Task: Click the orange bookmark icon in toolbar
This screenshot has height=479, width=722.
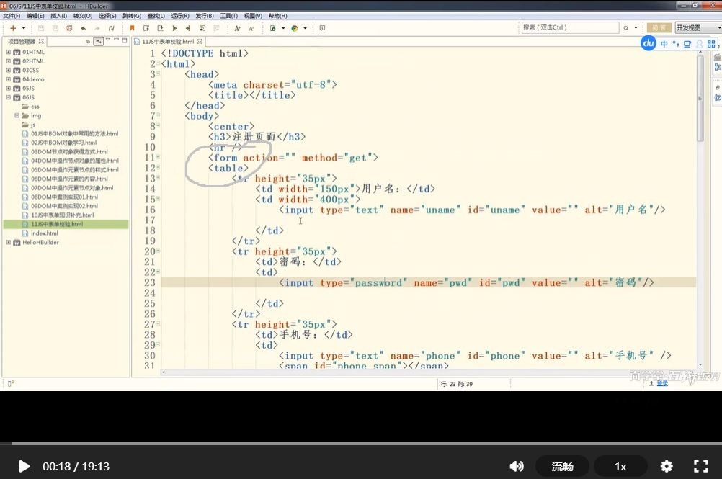Action: (x=132, y=28)
